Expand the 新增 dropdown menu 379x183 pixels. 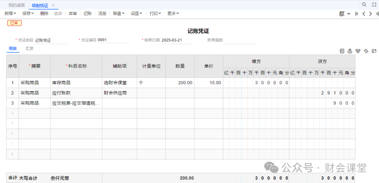(x=11, y=13)
